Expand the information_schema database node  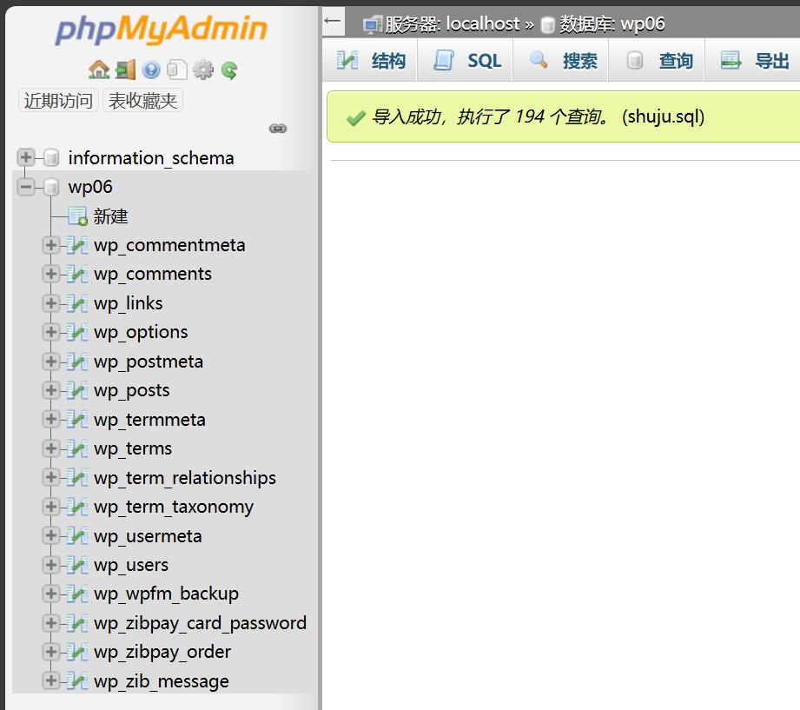click(26, 158)
